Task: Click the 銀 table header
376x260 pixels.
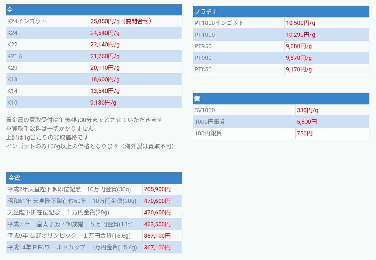Action: 281,99
